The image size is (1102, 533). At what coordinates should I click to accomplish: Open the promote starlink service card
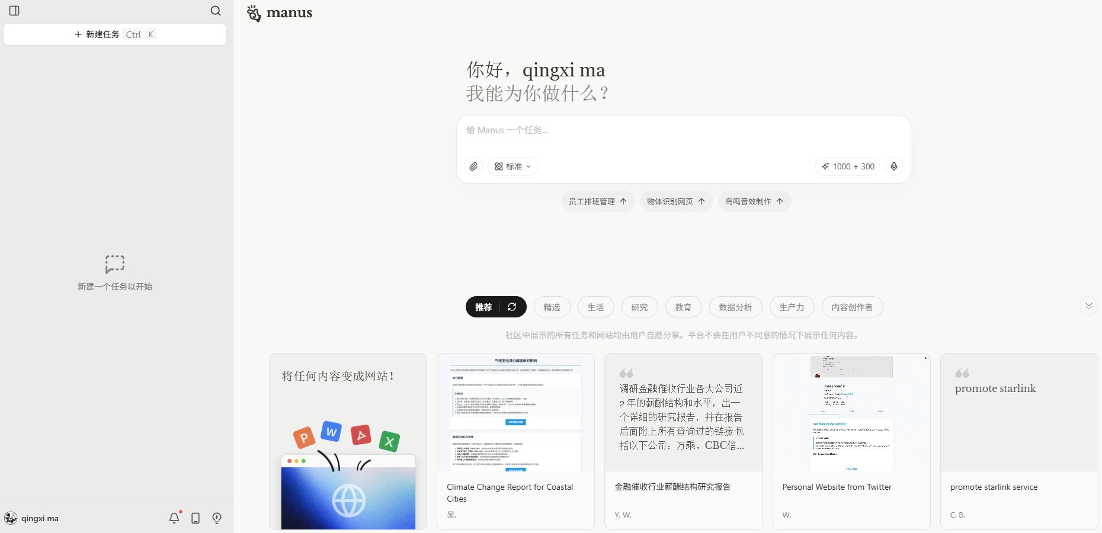click(x=1019, y=441)
